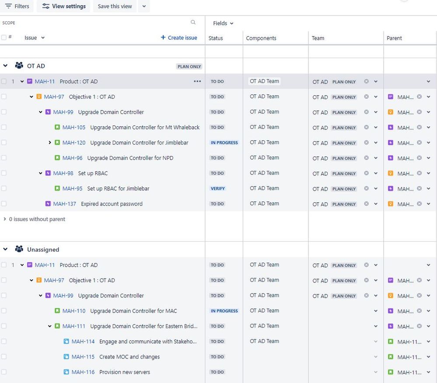Click subtask icon of MAH-115 row
Viewport: 437px width, 383px height.
pos(66,357)
